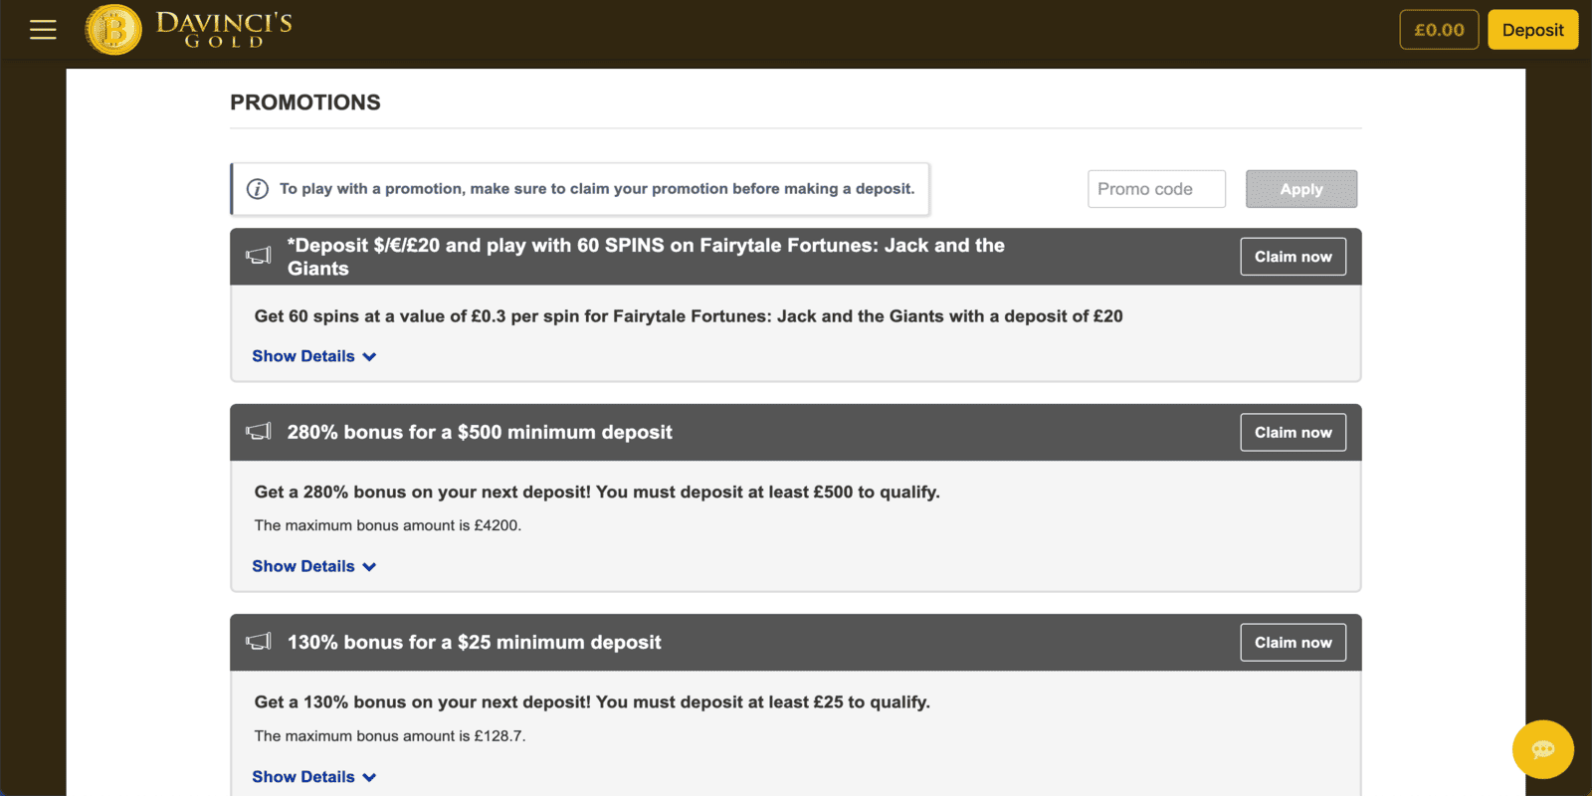Claim the 280% bonus promotion

point(1293,433)
